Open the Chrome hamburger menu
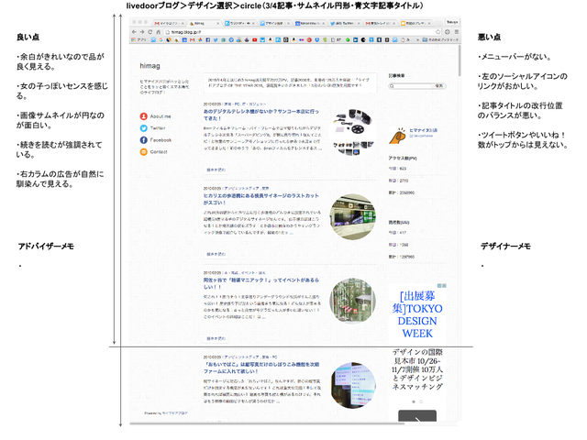Screen dimensions: 587x440 (457, 32)
